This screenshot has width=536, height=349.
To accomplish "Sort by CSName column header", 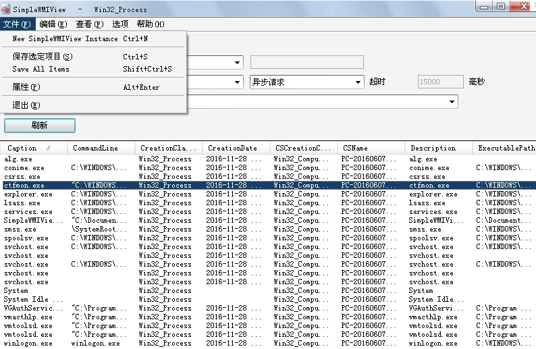I will 371,148.
